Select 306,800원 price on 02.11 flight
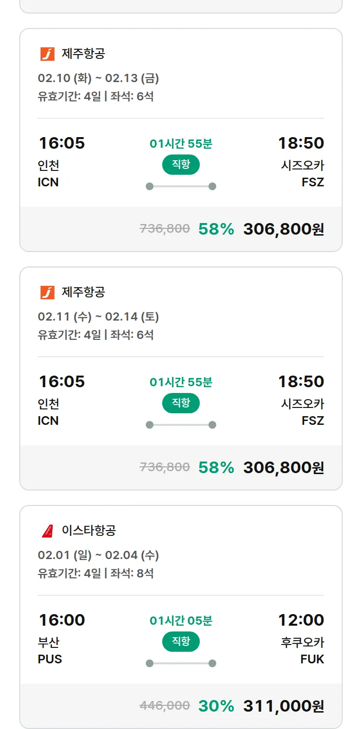The height and width of the screenshot is (729, 362). pos(283,467)
